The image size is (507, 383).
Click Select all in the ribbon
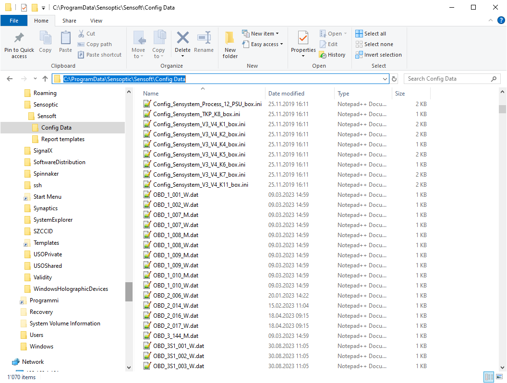point(371,34)
